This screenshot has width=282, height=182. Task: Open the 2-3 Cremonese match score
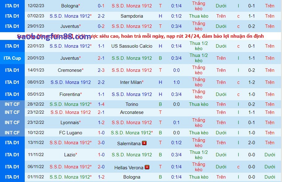point(101,70)
